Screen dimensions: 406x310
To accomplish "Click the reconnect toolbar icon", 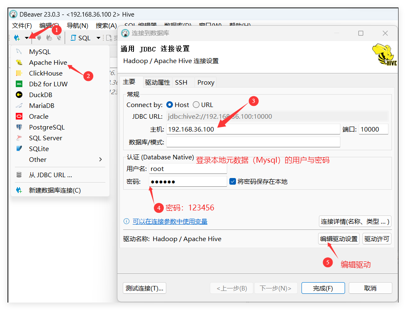I will [49, 38].
